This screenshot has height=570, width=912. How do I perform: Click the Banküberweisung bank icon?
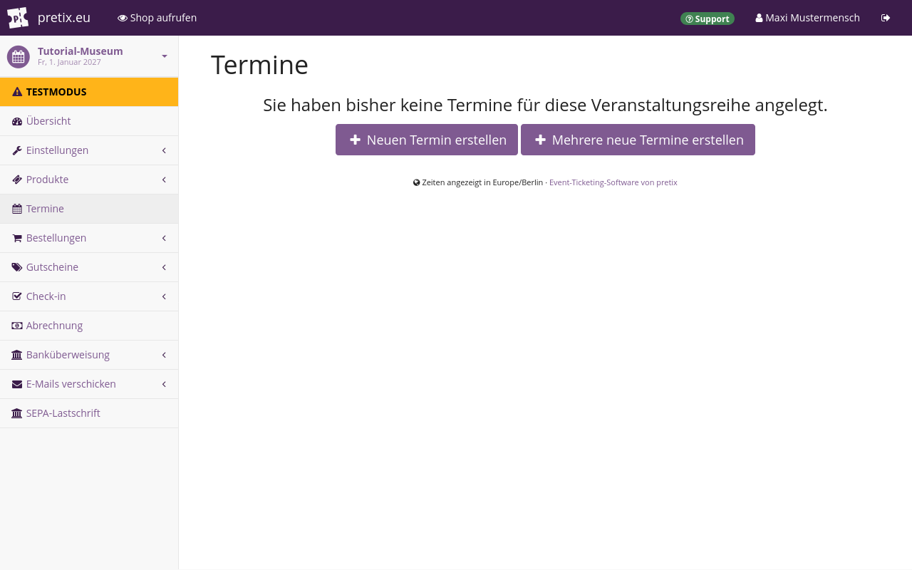pyautogui.click(x=17, y=355)
